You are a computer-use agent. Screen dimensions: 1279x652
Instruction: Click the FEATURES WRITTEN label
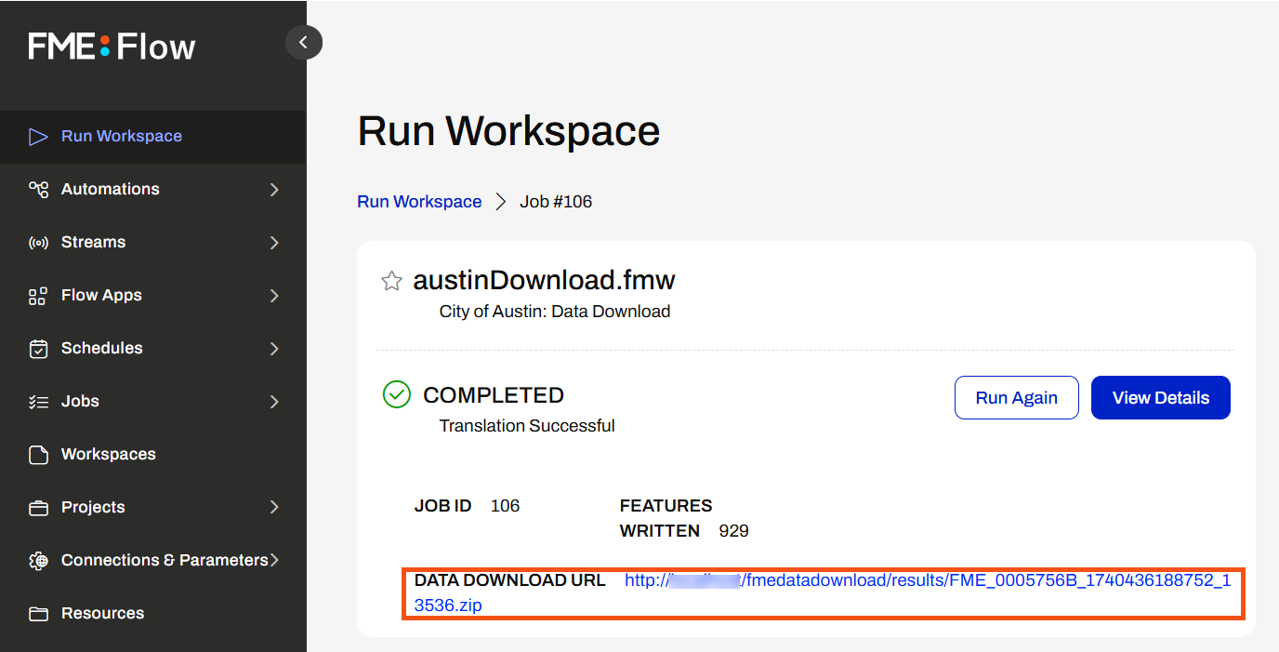pos(666,519)
